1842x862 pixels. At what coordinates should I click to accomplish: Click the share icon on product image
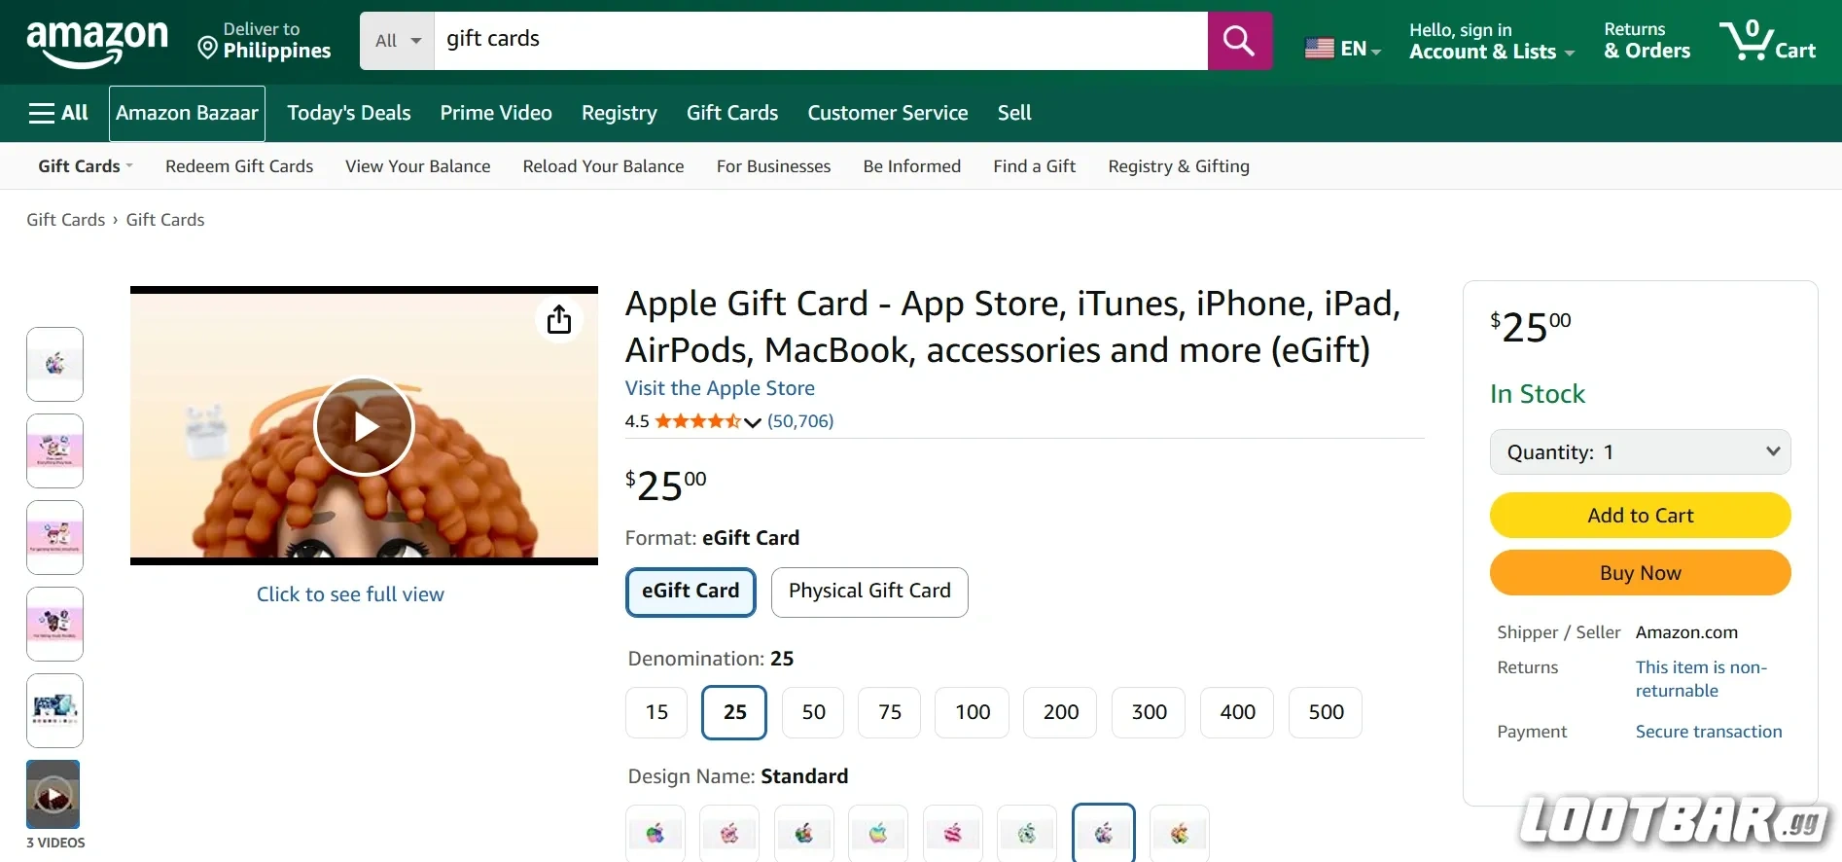coord(559,319)
